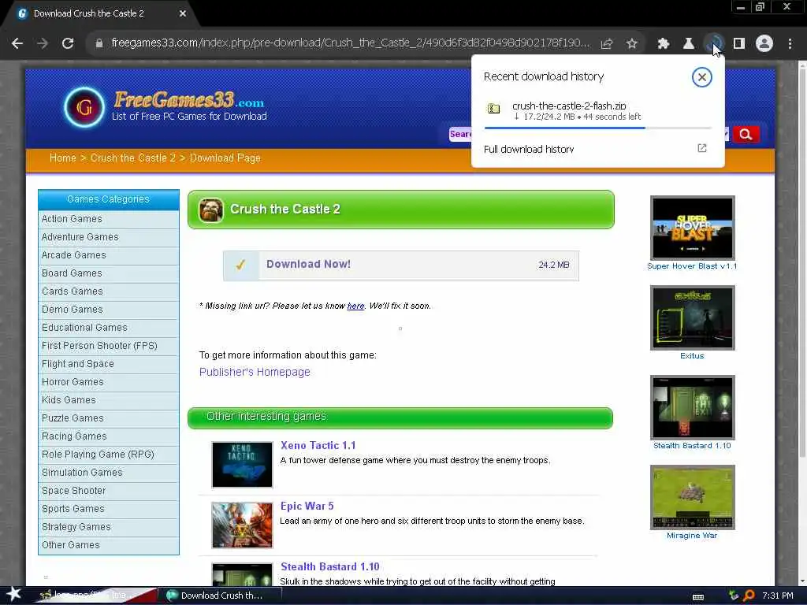
Task: Open the Chrome profile avatar
Action: pos(764,44)
